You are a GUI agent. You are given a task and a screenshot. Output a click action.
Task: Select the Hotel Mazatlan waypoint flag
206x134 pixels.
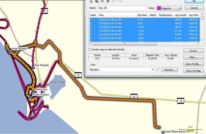(x=10, y=51)
